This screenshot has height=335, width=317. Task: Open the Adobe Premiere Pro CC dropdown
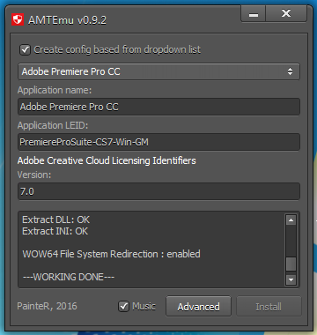pyautogui.click(x=158, y=71)
